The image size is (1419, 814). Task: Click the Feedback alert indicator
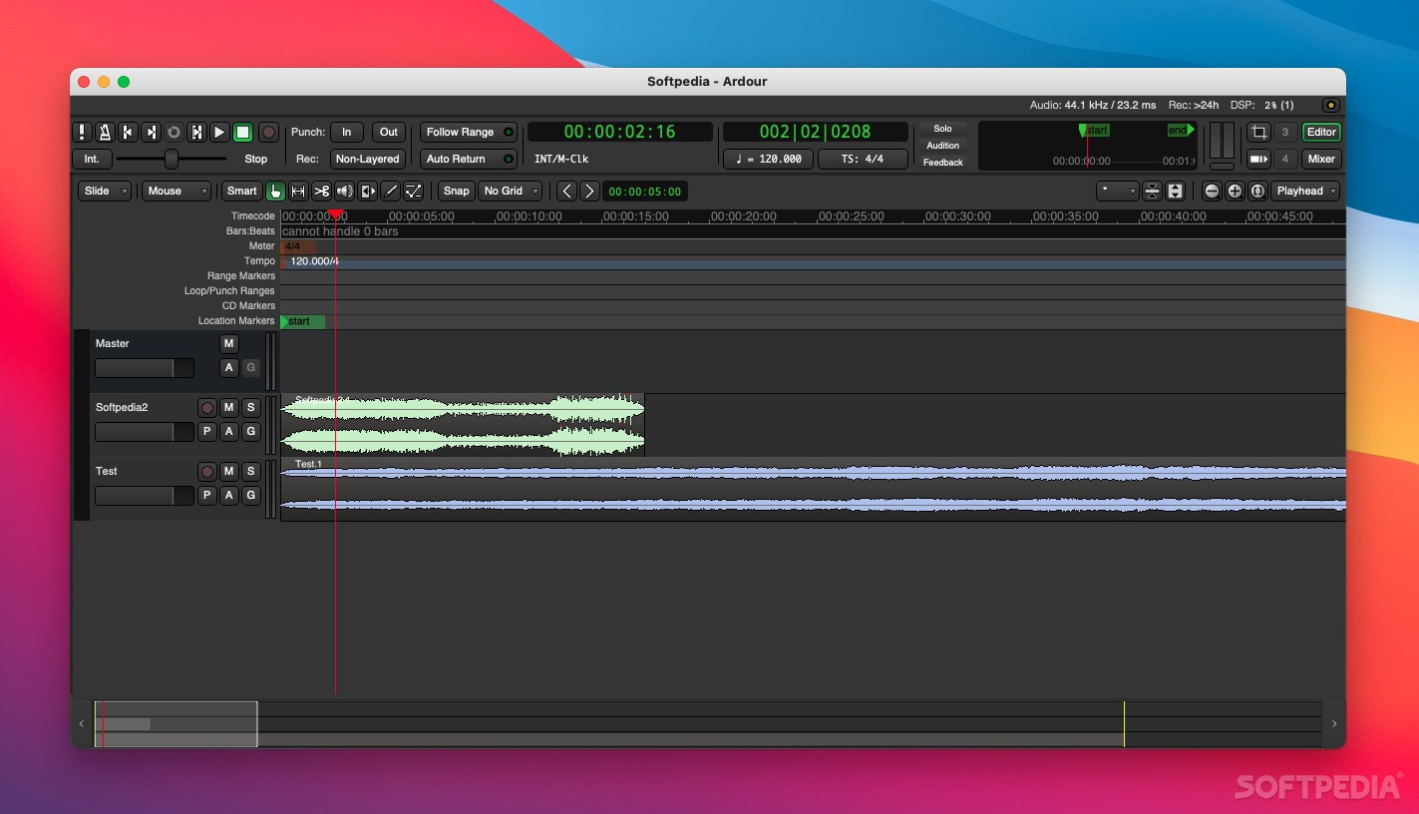[942, 162]
